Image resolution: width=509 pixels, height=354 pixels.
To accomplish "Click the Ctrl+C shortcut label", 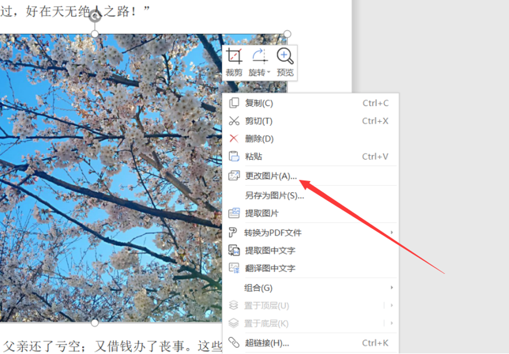I will point(376,103).
